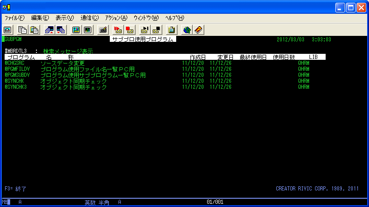The width and height of the screenshot is (369, 207).
Task: Open the display color mapping icon
Action: (x=76, y=30)
